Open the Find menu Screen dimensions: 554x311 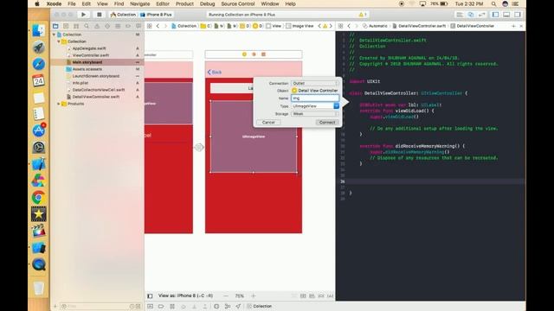[x=119, y=3]
